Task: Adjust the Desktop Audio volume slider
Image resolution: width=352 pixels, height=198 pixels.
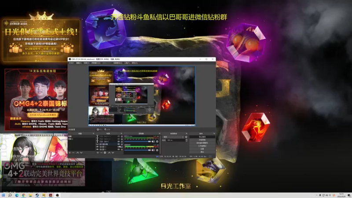Action: point(138,150)
